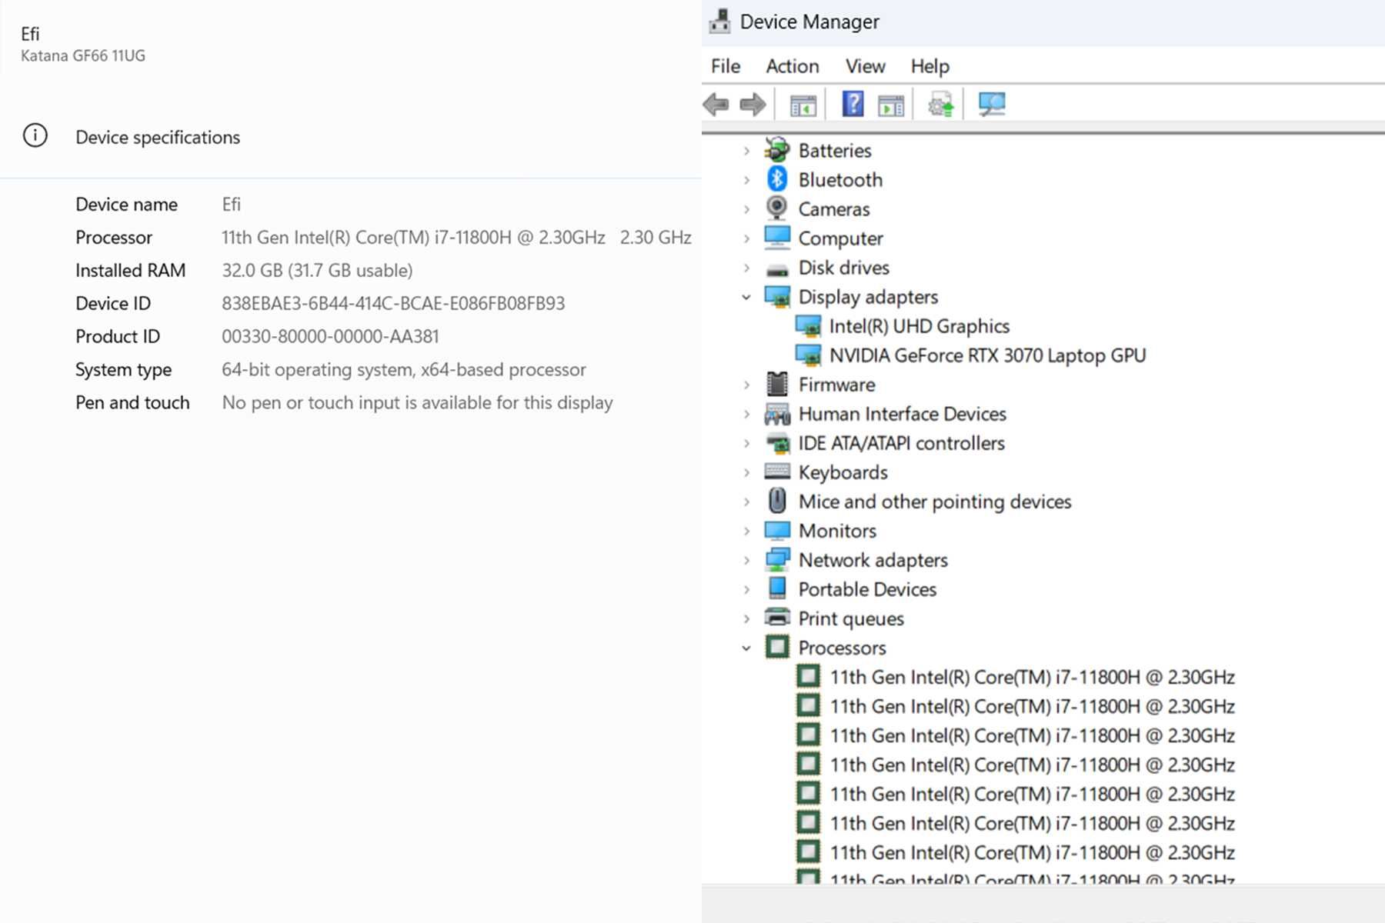
Task: Click the Firmware chip icon
Action: [777, 384]
